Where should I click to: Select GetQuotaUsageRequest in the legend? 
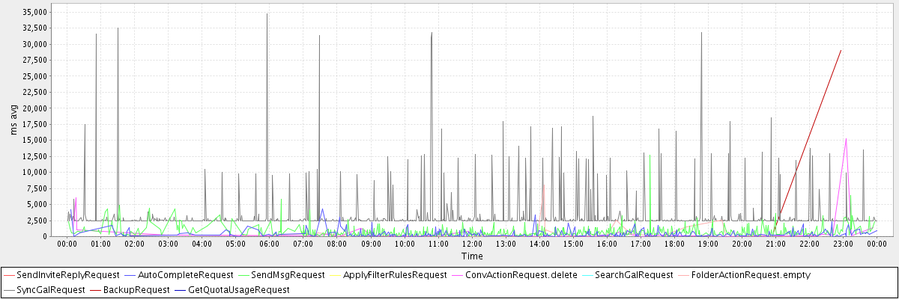click(238, 289)
